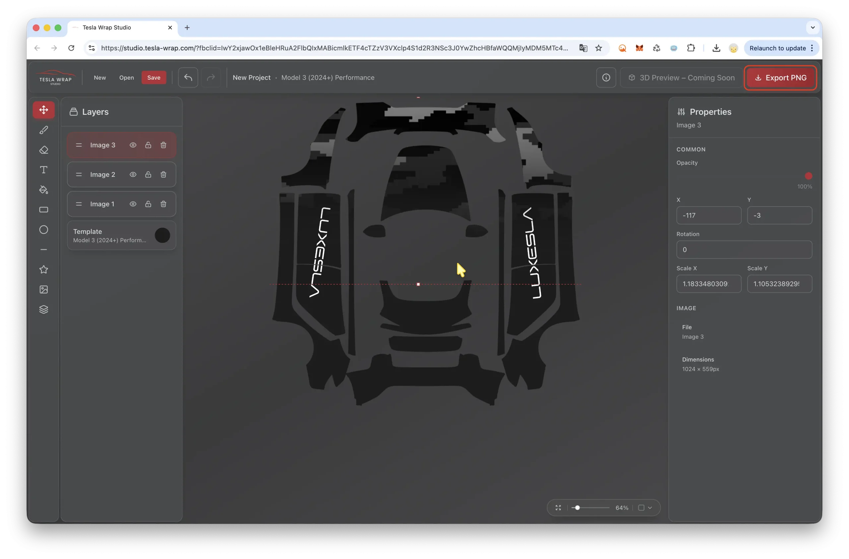This screenshot has height=559, width=849.
Task: Pick the Text tool
Action: click(x=43, y=170)
